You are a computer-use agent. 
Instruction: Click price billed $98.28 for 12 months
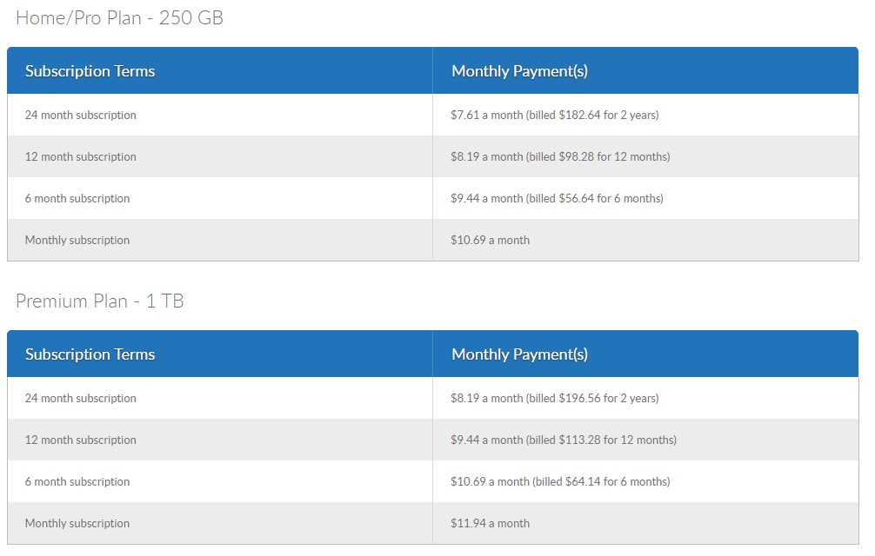560,156
